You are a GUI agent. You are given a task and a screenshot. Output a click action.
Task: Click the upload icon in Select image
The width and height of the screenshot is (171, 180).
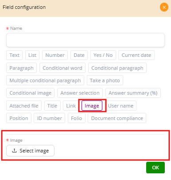click(x=14, y=151)
